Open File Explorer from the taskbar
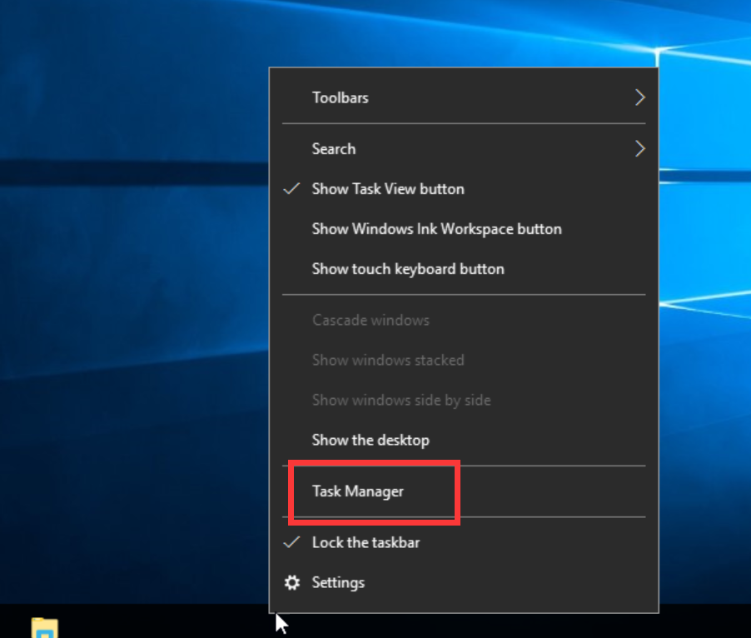 44,627
